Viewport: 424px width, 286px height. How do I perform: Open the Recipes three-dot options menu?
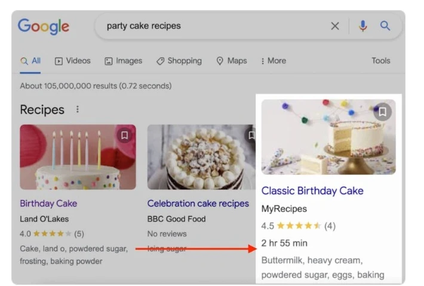click(x=76, y=110)
